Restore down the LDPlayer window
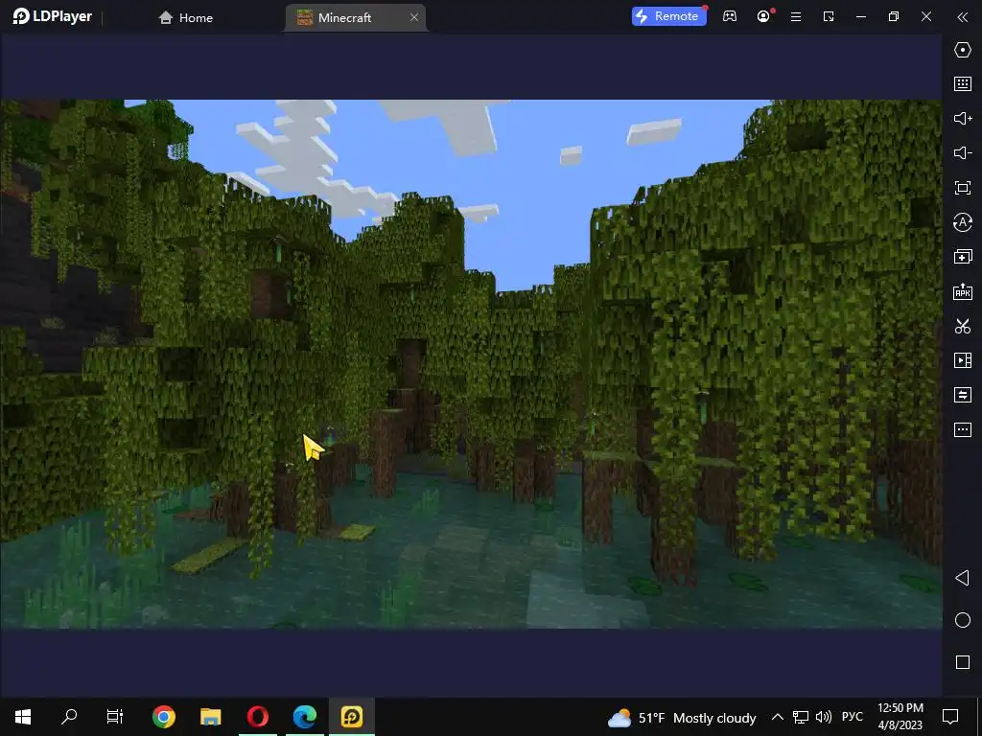This screenshot has height=736, width=982. [x=894, y=17]
